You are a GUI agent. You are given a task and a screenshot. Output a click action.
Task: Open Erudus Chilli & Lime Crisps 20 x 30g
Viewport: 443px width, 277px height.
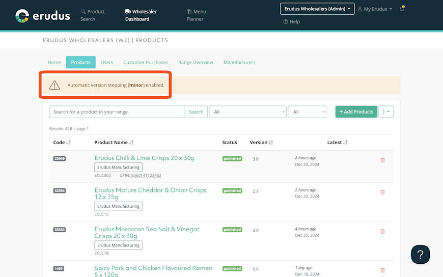[x=145, y=158]
